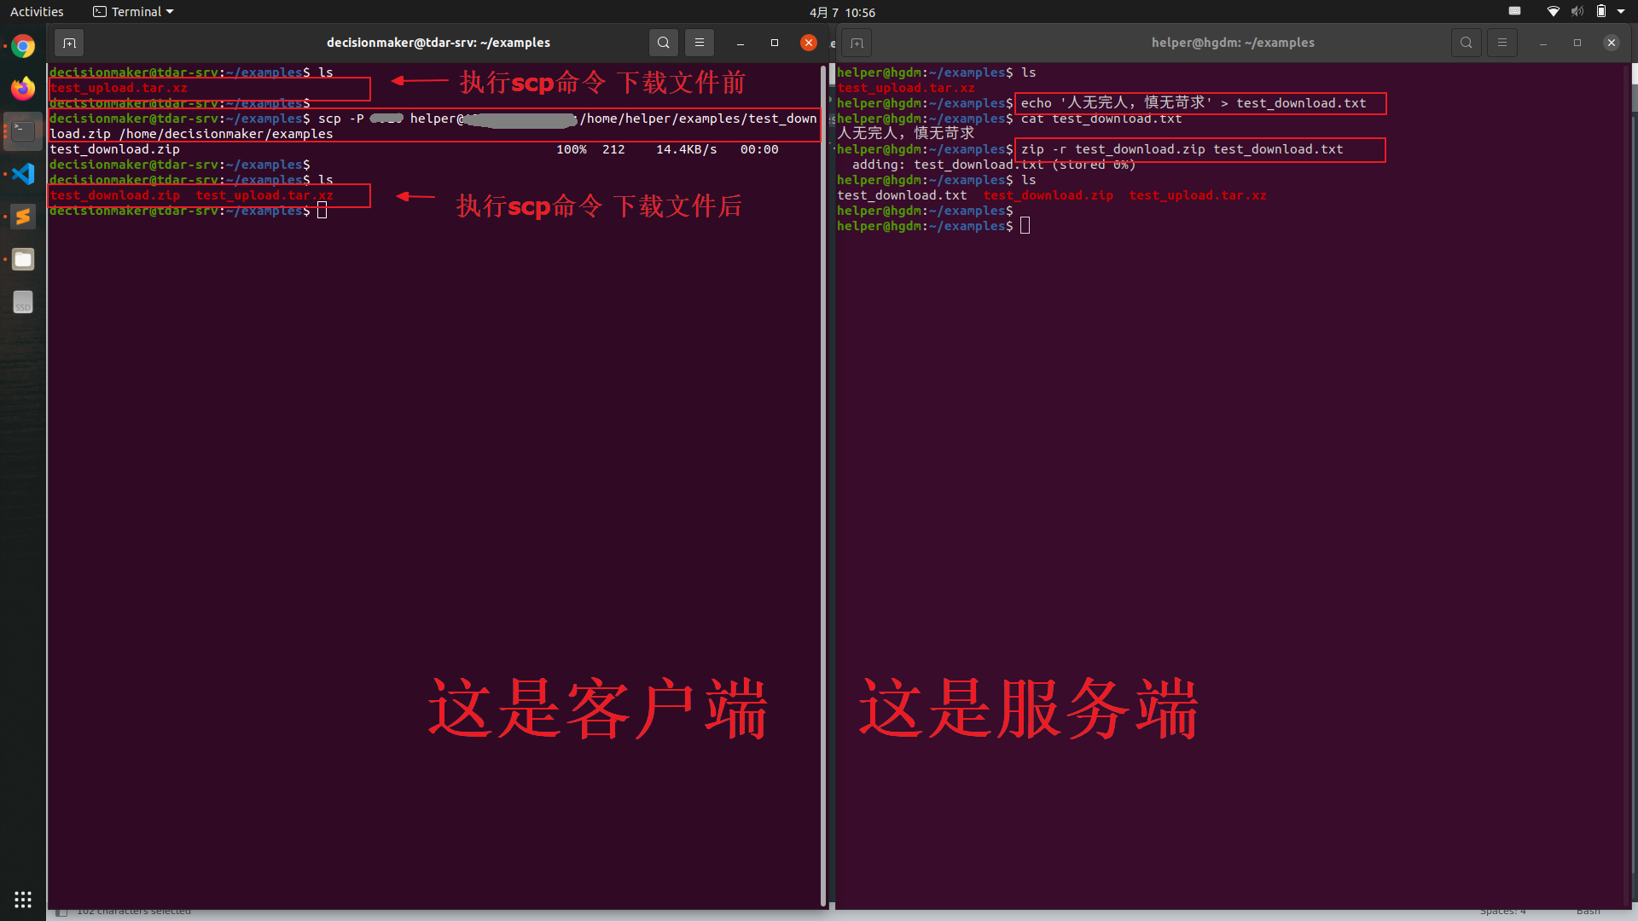Search in the helper terminal window
This screenshot has width=1638, height=921.
(1467, 43)
